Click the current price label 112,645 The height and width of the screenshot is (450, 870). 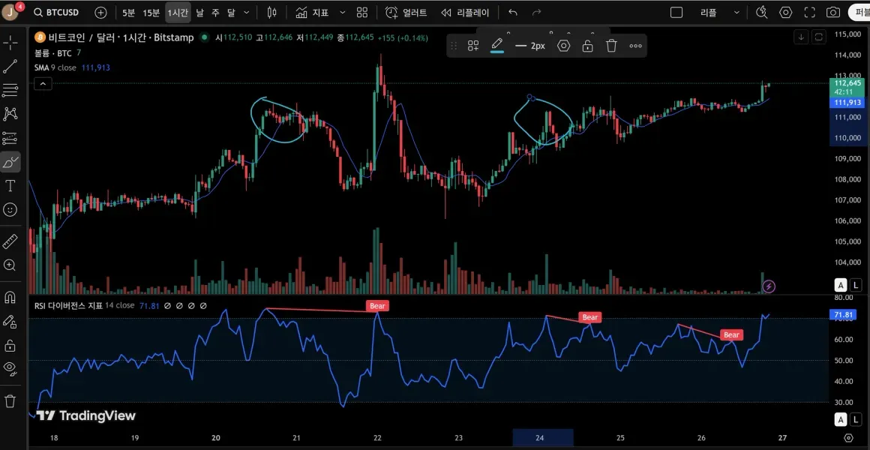[x=847, y=83]
